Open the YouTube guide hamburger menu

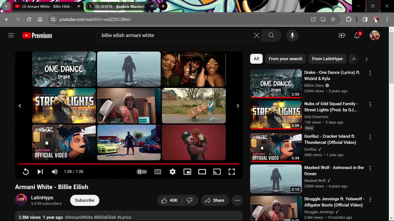click(11, 35)
